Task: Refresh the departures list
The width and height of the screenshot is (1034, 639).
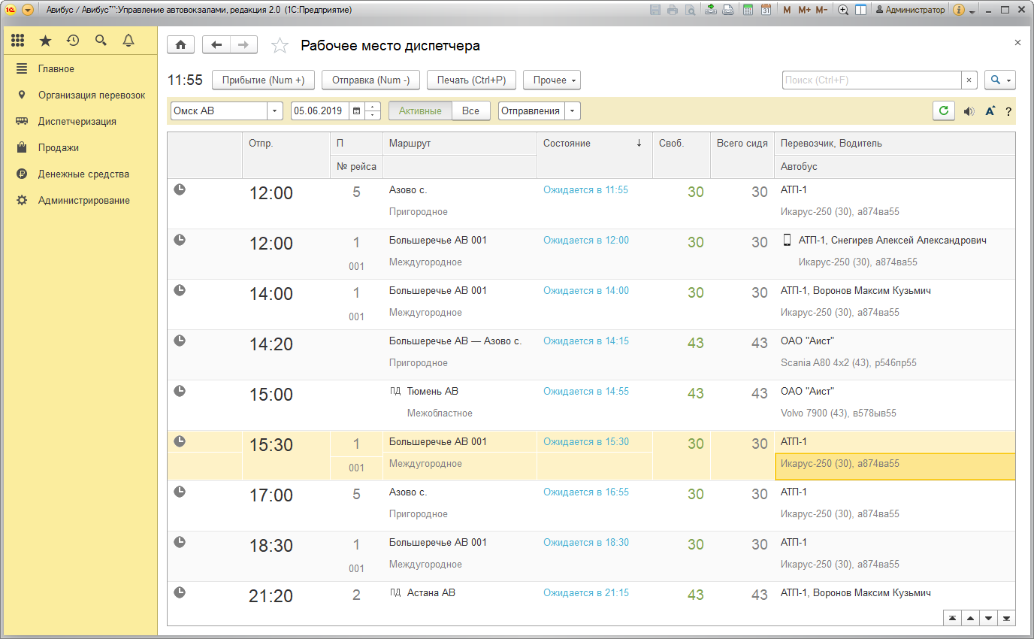Action: [944, 111]
